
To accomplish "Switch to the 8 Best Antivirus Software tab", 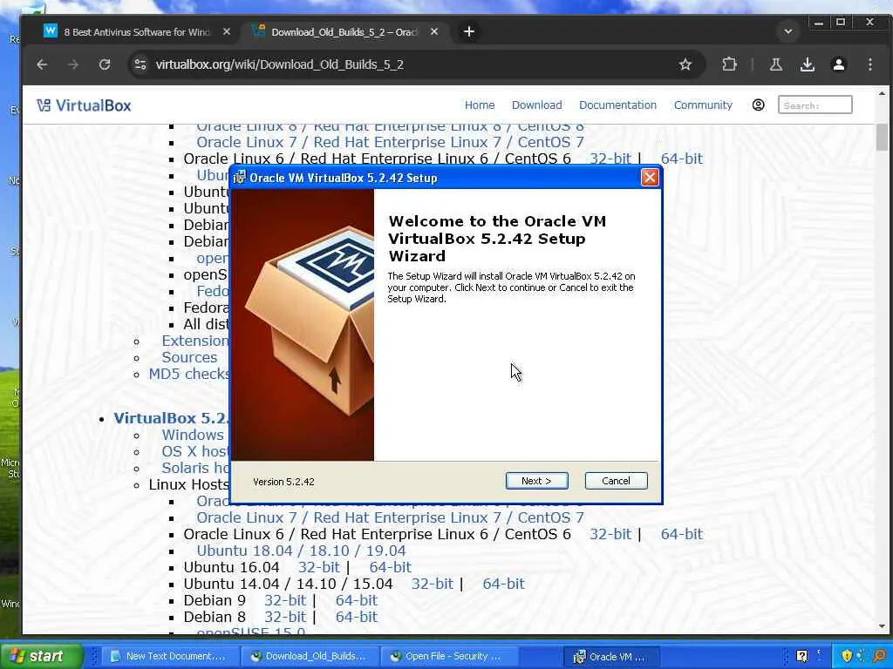I will coord(137,32).
